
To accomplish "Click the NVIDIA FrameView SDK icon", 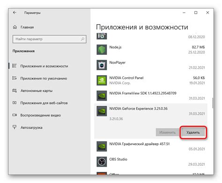I will coord(102,95).
